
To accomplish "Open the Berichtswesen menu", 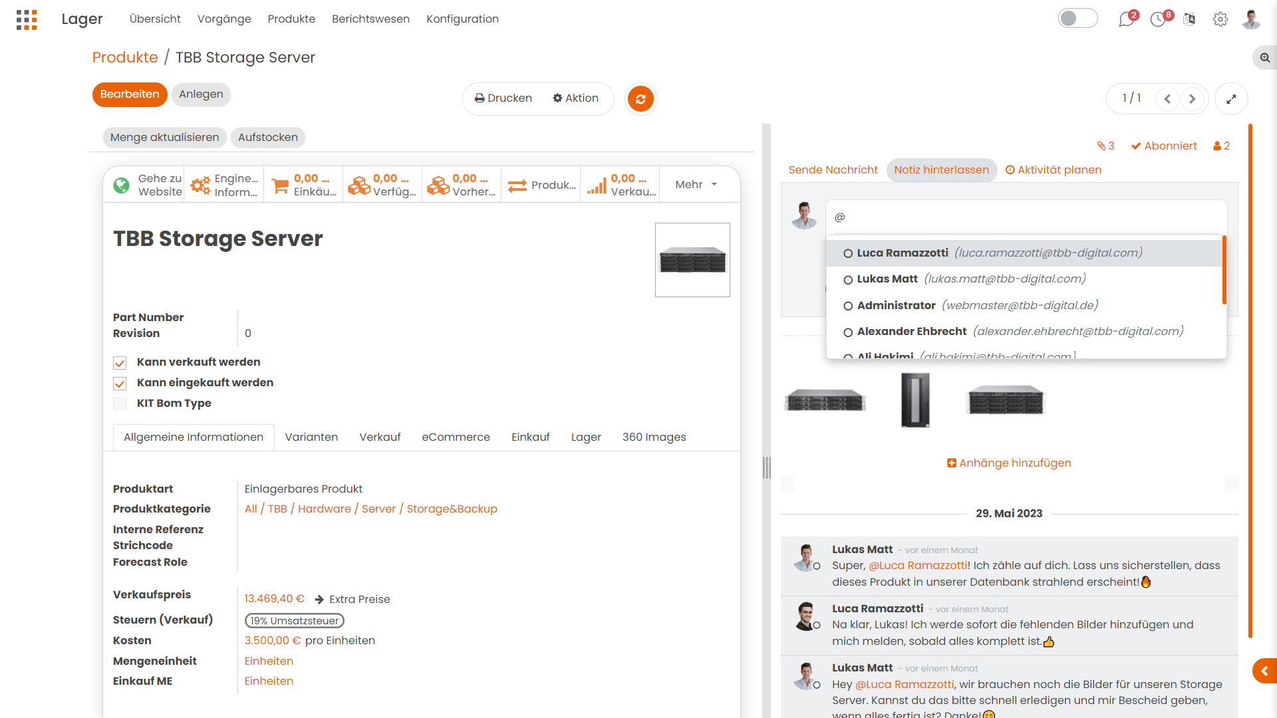I will [370, 19].
